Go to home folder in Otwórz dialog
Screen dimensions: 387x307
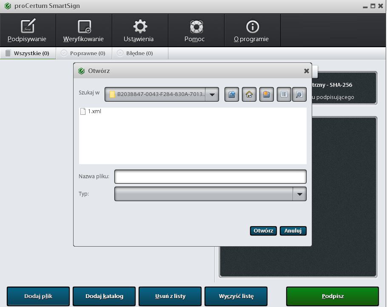[x=249, y=94]
